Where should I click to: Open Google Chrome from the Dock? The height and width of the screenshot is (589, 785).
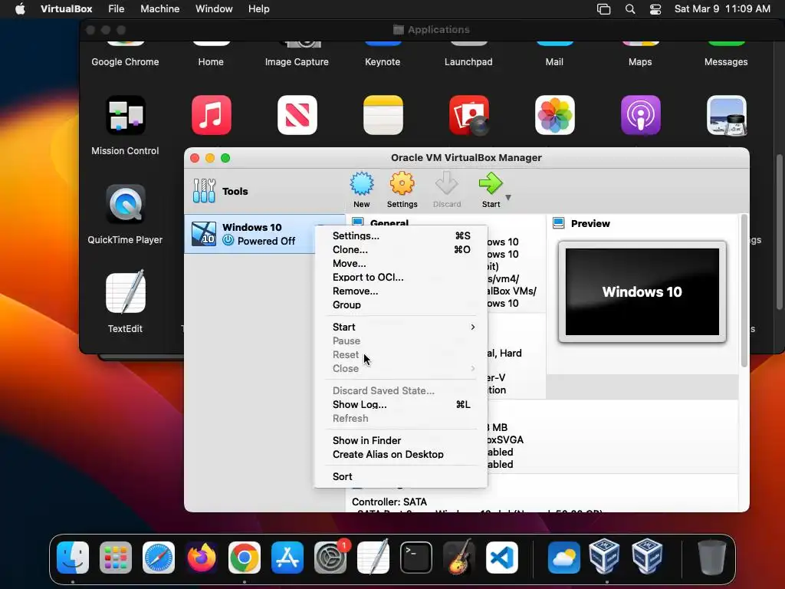245,558
